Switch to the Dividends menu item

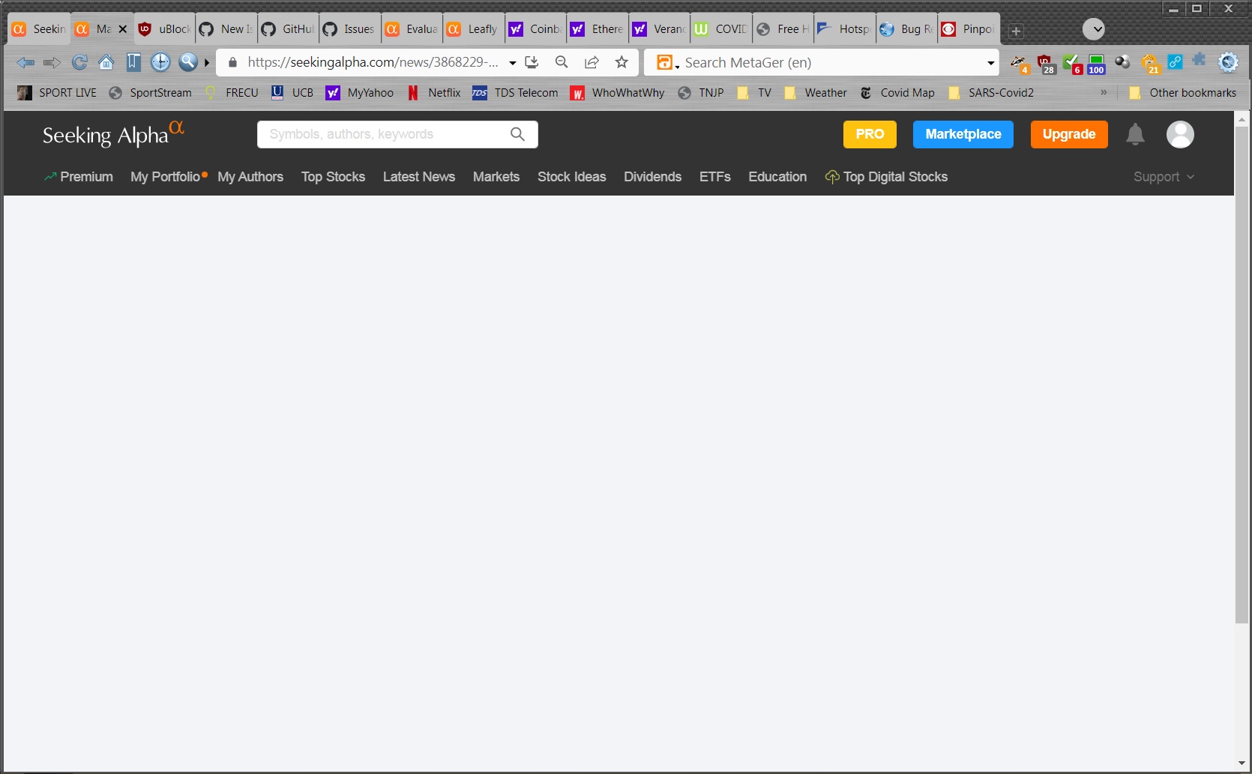pyautogui.click(x=652, y=177)
